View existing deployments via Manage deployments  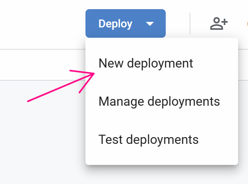click(x=159, y=101)
